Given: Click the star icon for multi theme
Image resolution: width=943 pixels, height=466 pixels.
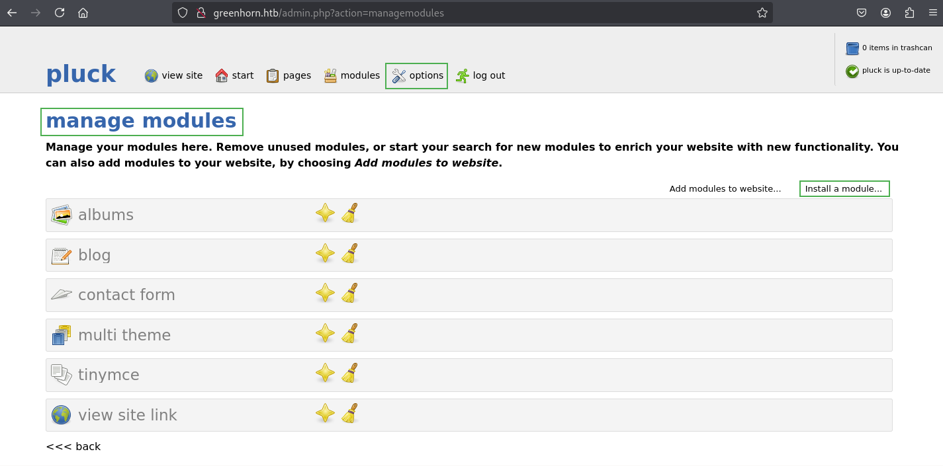Looking at the screenshot, I should [x=325, y=334].
